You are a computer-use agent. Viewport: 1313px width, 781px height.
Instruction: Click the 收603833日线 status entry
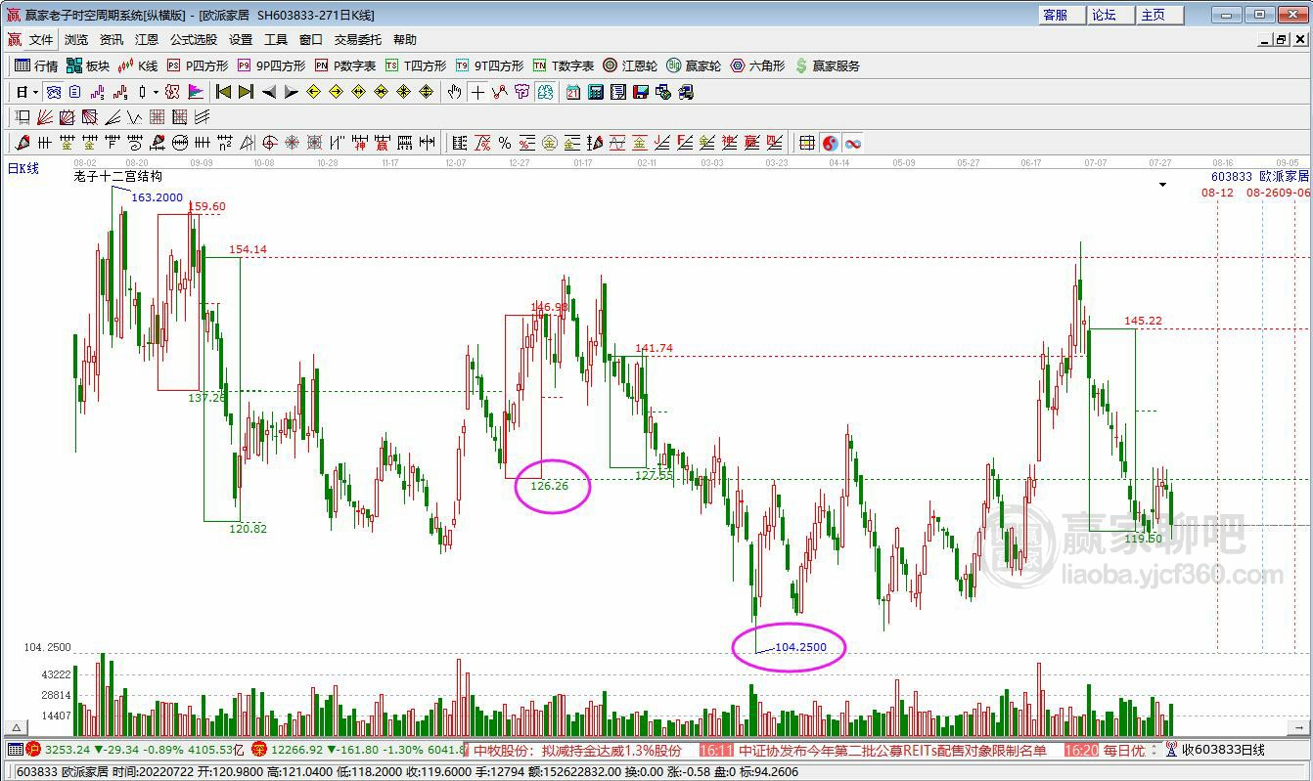(1223, 751)
